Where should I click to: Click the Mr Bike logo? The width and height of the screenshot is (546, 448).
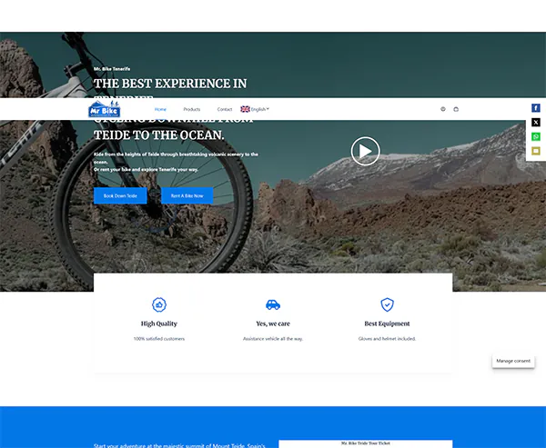pyautogui.click(x=105, y=109)
